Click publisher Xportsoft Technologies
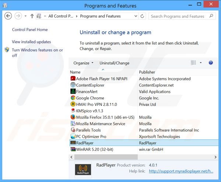The width and height of the screenshot is (221, 182). click(159, 137)
